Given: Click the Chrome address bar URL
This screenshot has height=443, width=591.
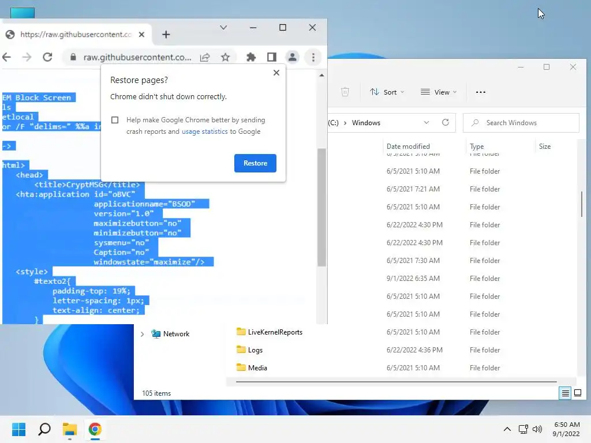Looking at the screenshot, I should (x=137, y=57).
